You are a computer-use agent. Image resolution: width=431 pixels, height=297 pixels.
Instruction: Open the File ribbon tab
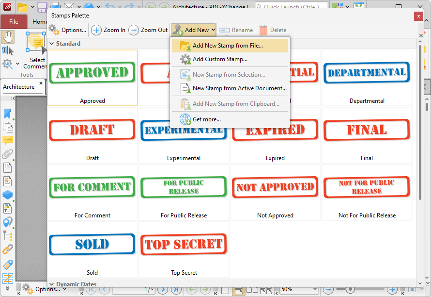tap(14, 22)
